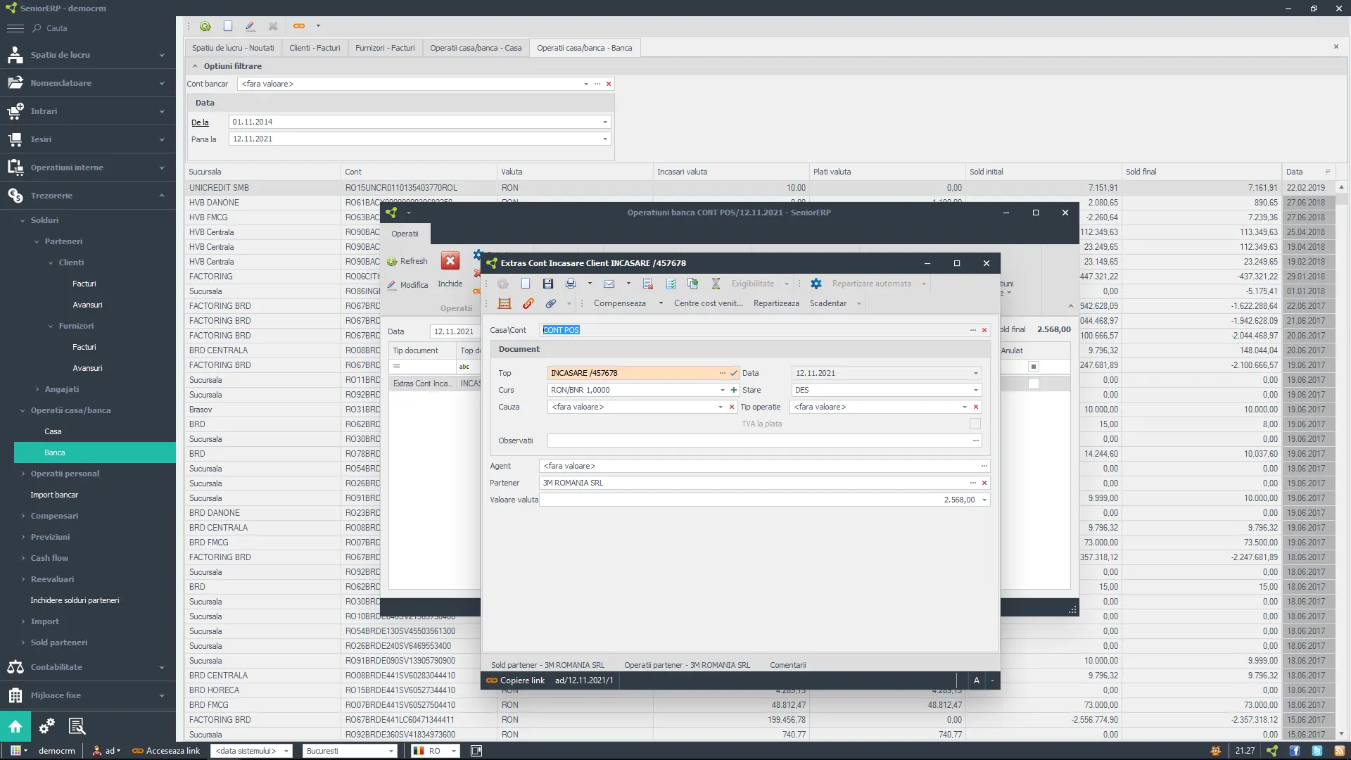Toggle TVA la plata checkbox
1351x760 pixels.
click(x=975, y=423)
